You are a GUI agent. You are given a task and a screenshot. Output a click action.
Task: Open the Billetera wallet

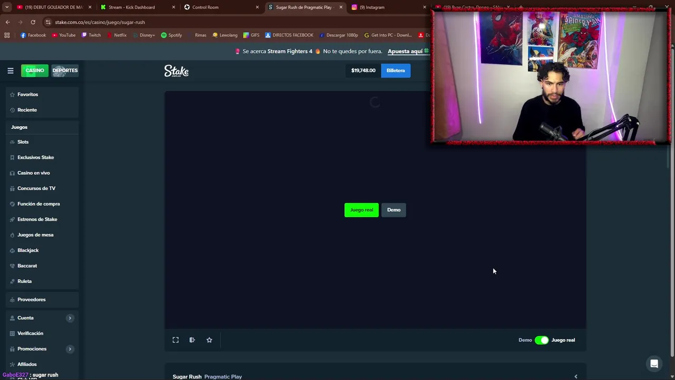tap(396, 70)
